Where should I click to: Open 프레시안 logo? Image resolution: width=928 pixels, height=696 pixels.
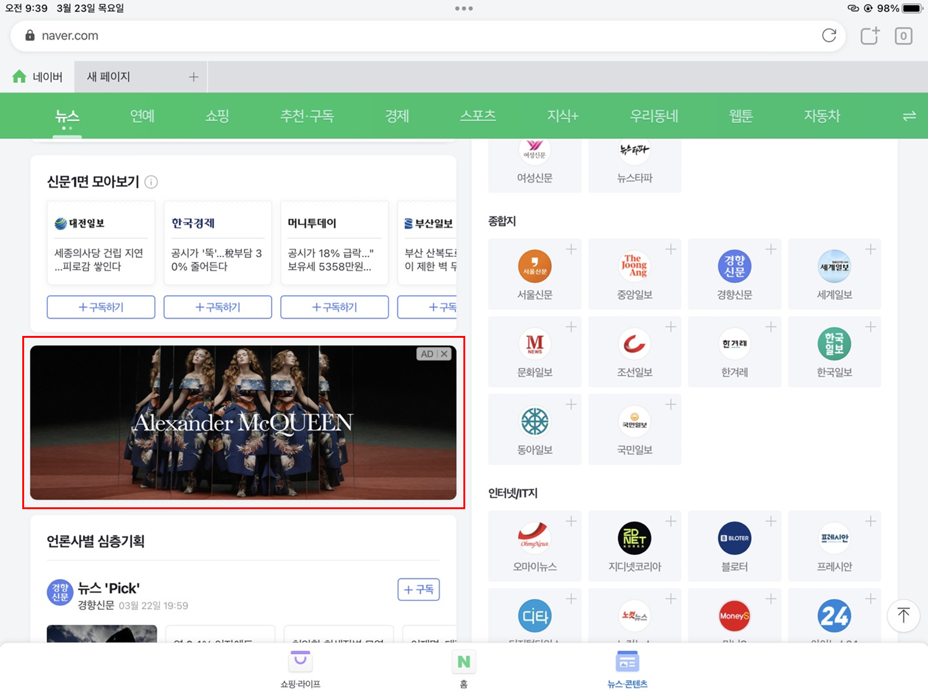click(x=835, y=538)
